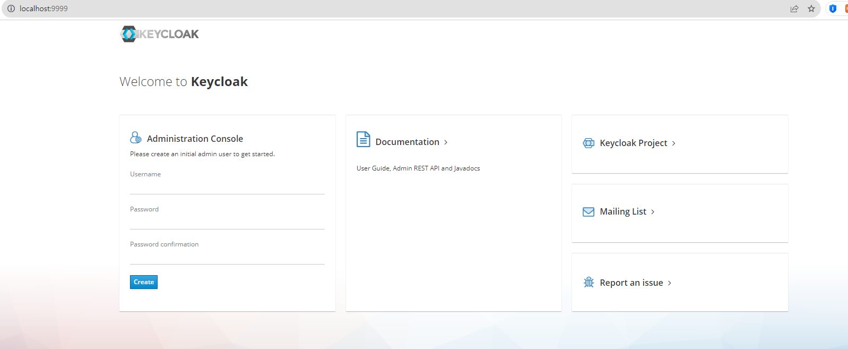Open the Mailing List link
The image size is (848, 349).
(623, 211)
